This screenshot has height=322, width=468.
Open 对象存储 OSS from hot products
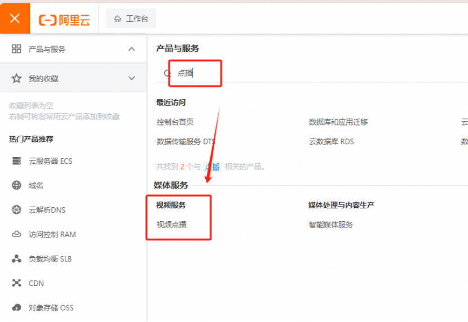pos(51,308)
